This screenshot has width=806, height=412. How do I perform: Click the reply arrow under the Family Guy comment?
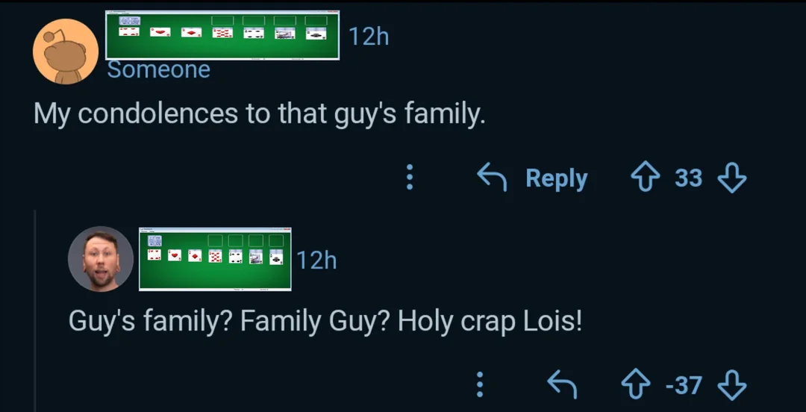click(x=563, y=384)
